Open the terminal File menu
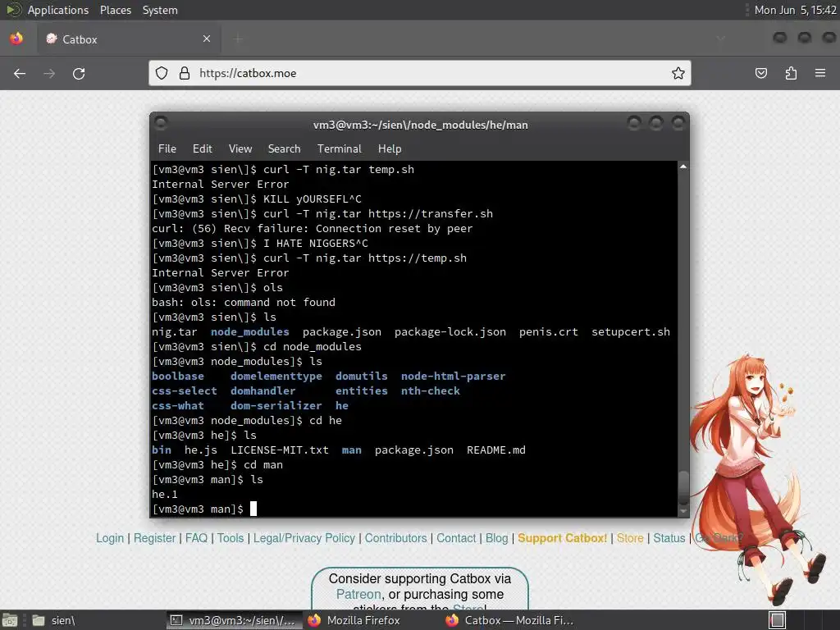The width and height of the screenshot is (840, 630). pyautogui.click(x=167, y=149)
